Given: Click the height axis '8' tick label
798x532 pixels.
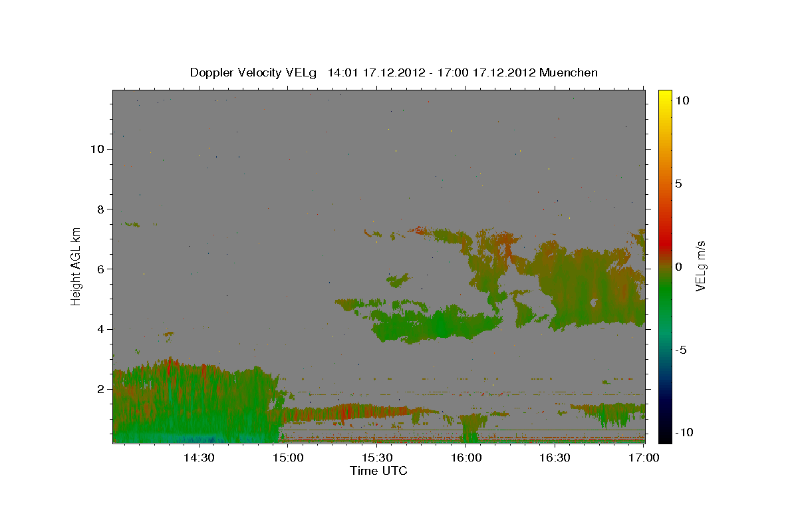Looking at the screenshot, I should pos(100,209).
